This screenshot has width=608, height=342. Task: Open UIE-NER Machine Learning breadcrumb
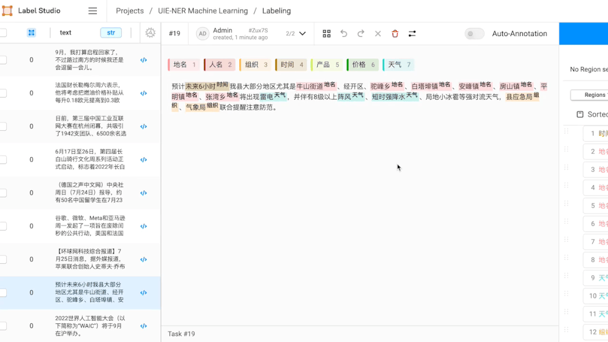[203, 11]
